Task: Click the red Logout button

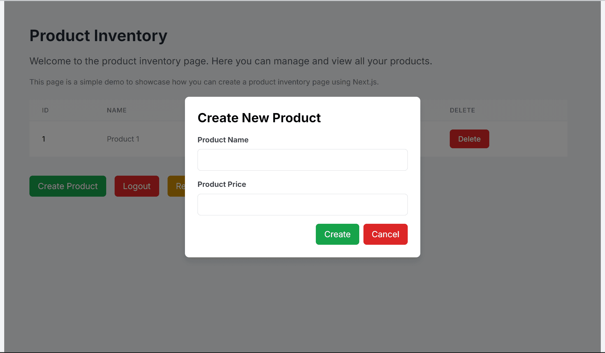Action: pyautogui.click(x=137, y=186)
